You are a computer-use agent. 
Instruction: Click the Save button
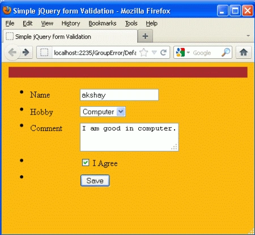click(95, 181)
